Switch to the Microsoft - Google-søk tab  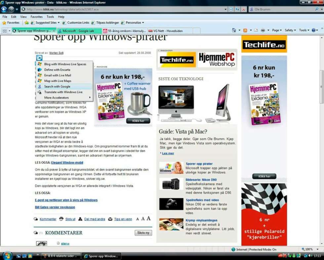click(x=79, y=31)
